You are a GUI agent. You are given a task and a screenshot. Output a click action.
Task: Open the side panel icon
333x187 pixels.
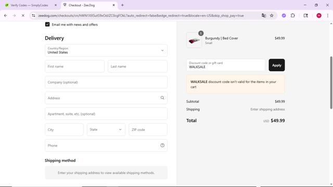305,16
